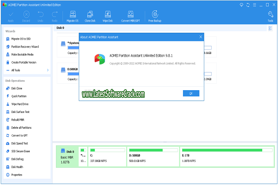Image resolution: width=278 pixels, height=185 pixels.
Task: Click the Migrate OS toolbar icon
Action: pyautogui.click(x=72, y=16)
